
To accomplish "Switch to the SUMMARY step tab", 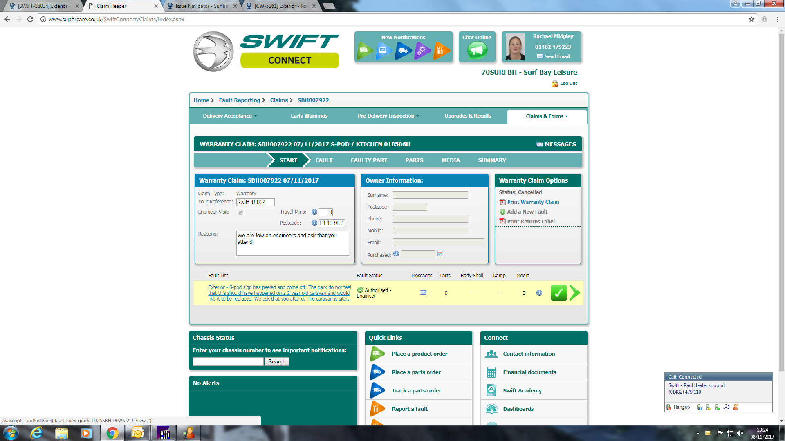I will pos(492,160).
